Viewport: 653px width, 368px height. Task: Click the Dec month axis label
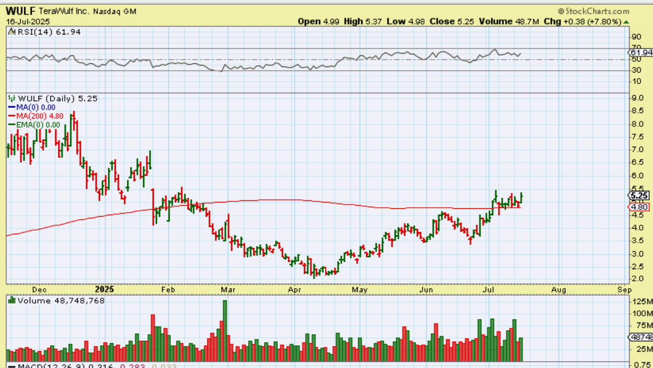(39, 290)
